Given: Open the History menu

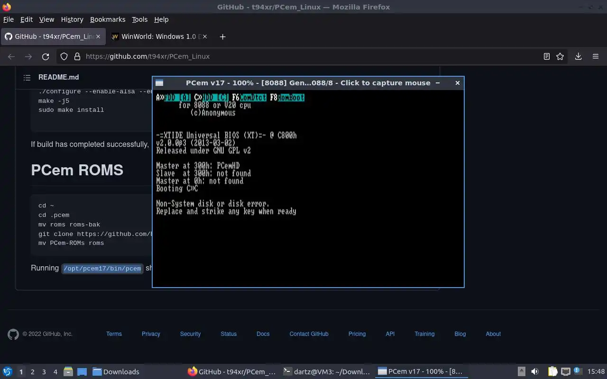Looking at the screenshot, I should (72, 19).
